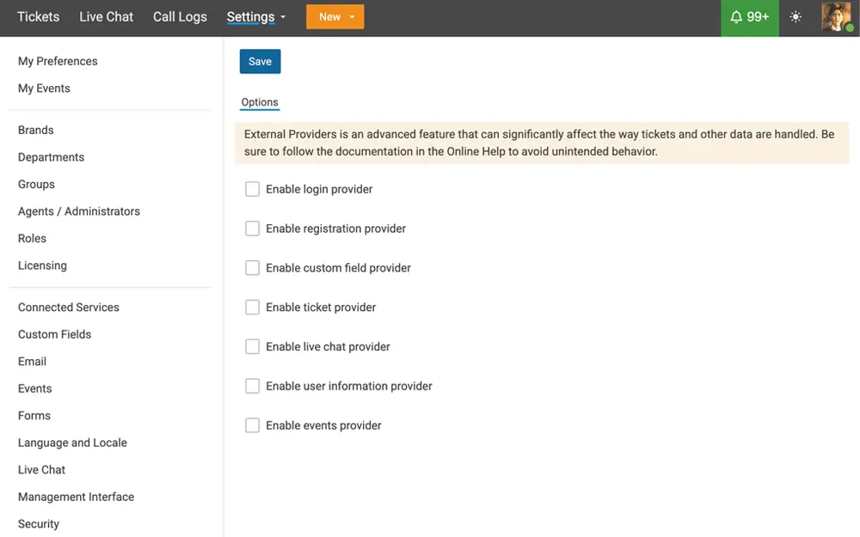Expand the Settings dropdown menu

click(x=256, y=17)
